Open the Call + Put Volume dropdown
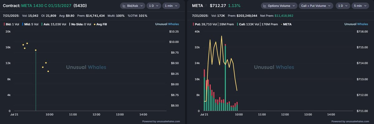374x124 pixels. 316,6
